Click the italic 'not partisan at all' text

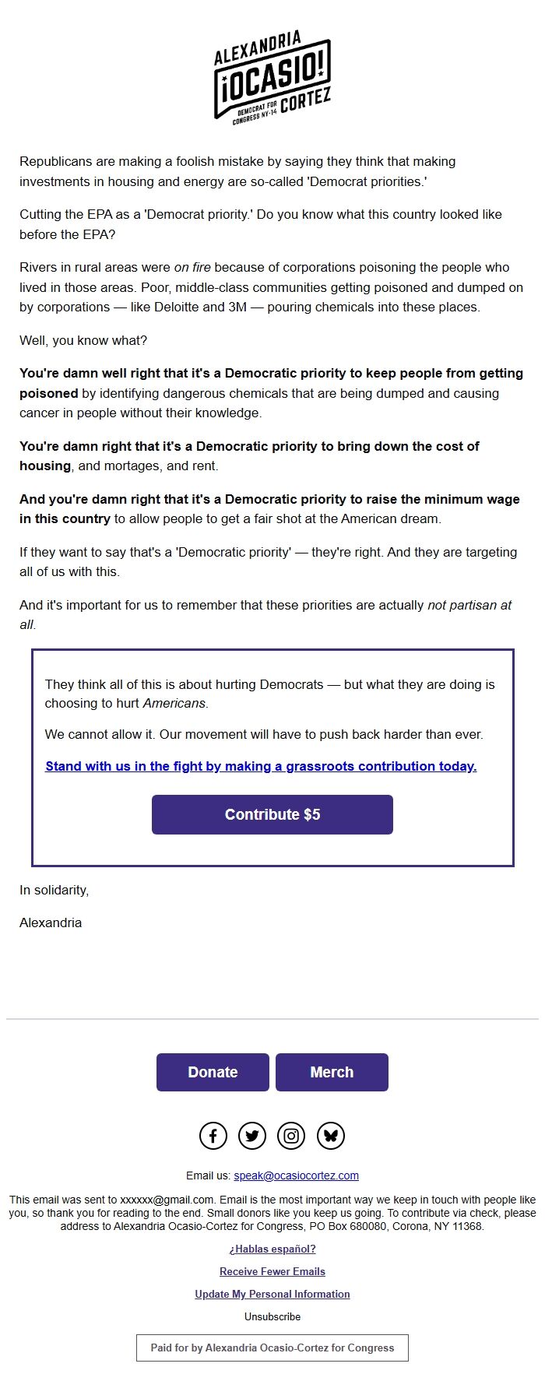tap(469, 605)
